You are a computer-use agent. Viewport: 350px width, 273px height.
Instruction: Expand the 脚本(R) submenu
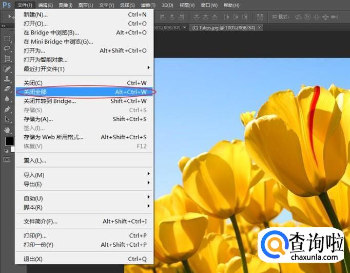[x=84, y=207]
